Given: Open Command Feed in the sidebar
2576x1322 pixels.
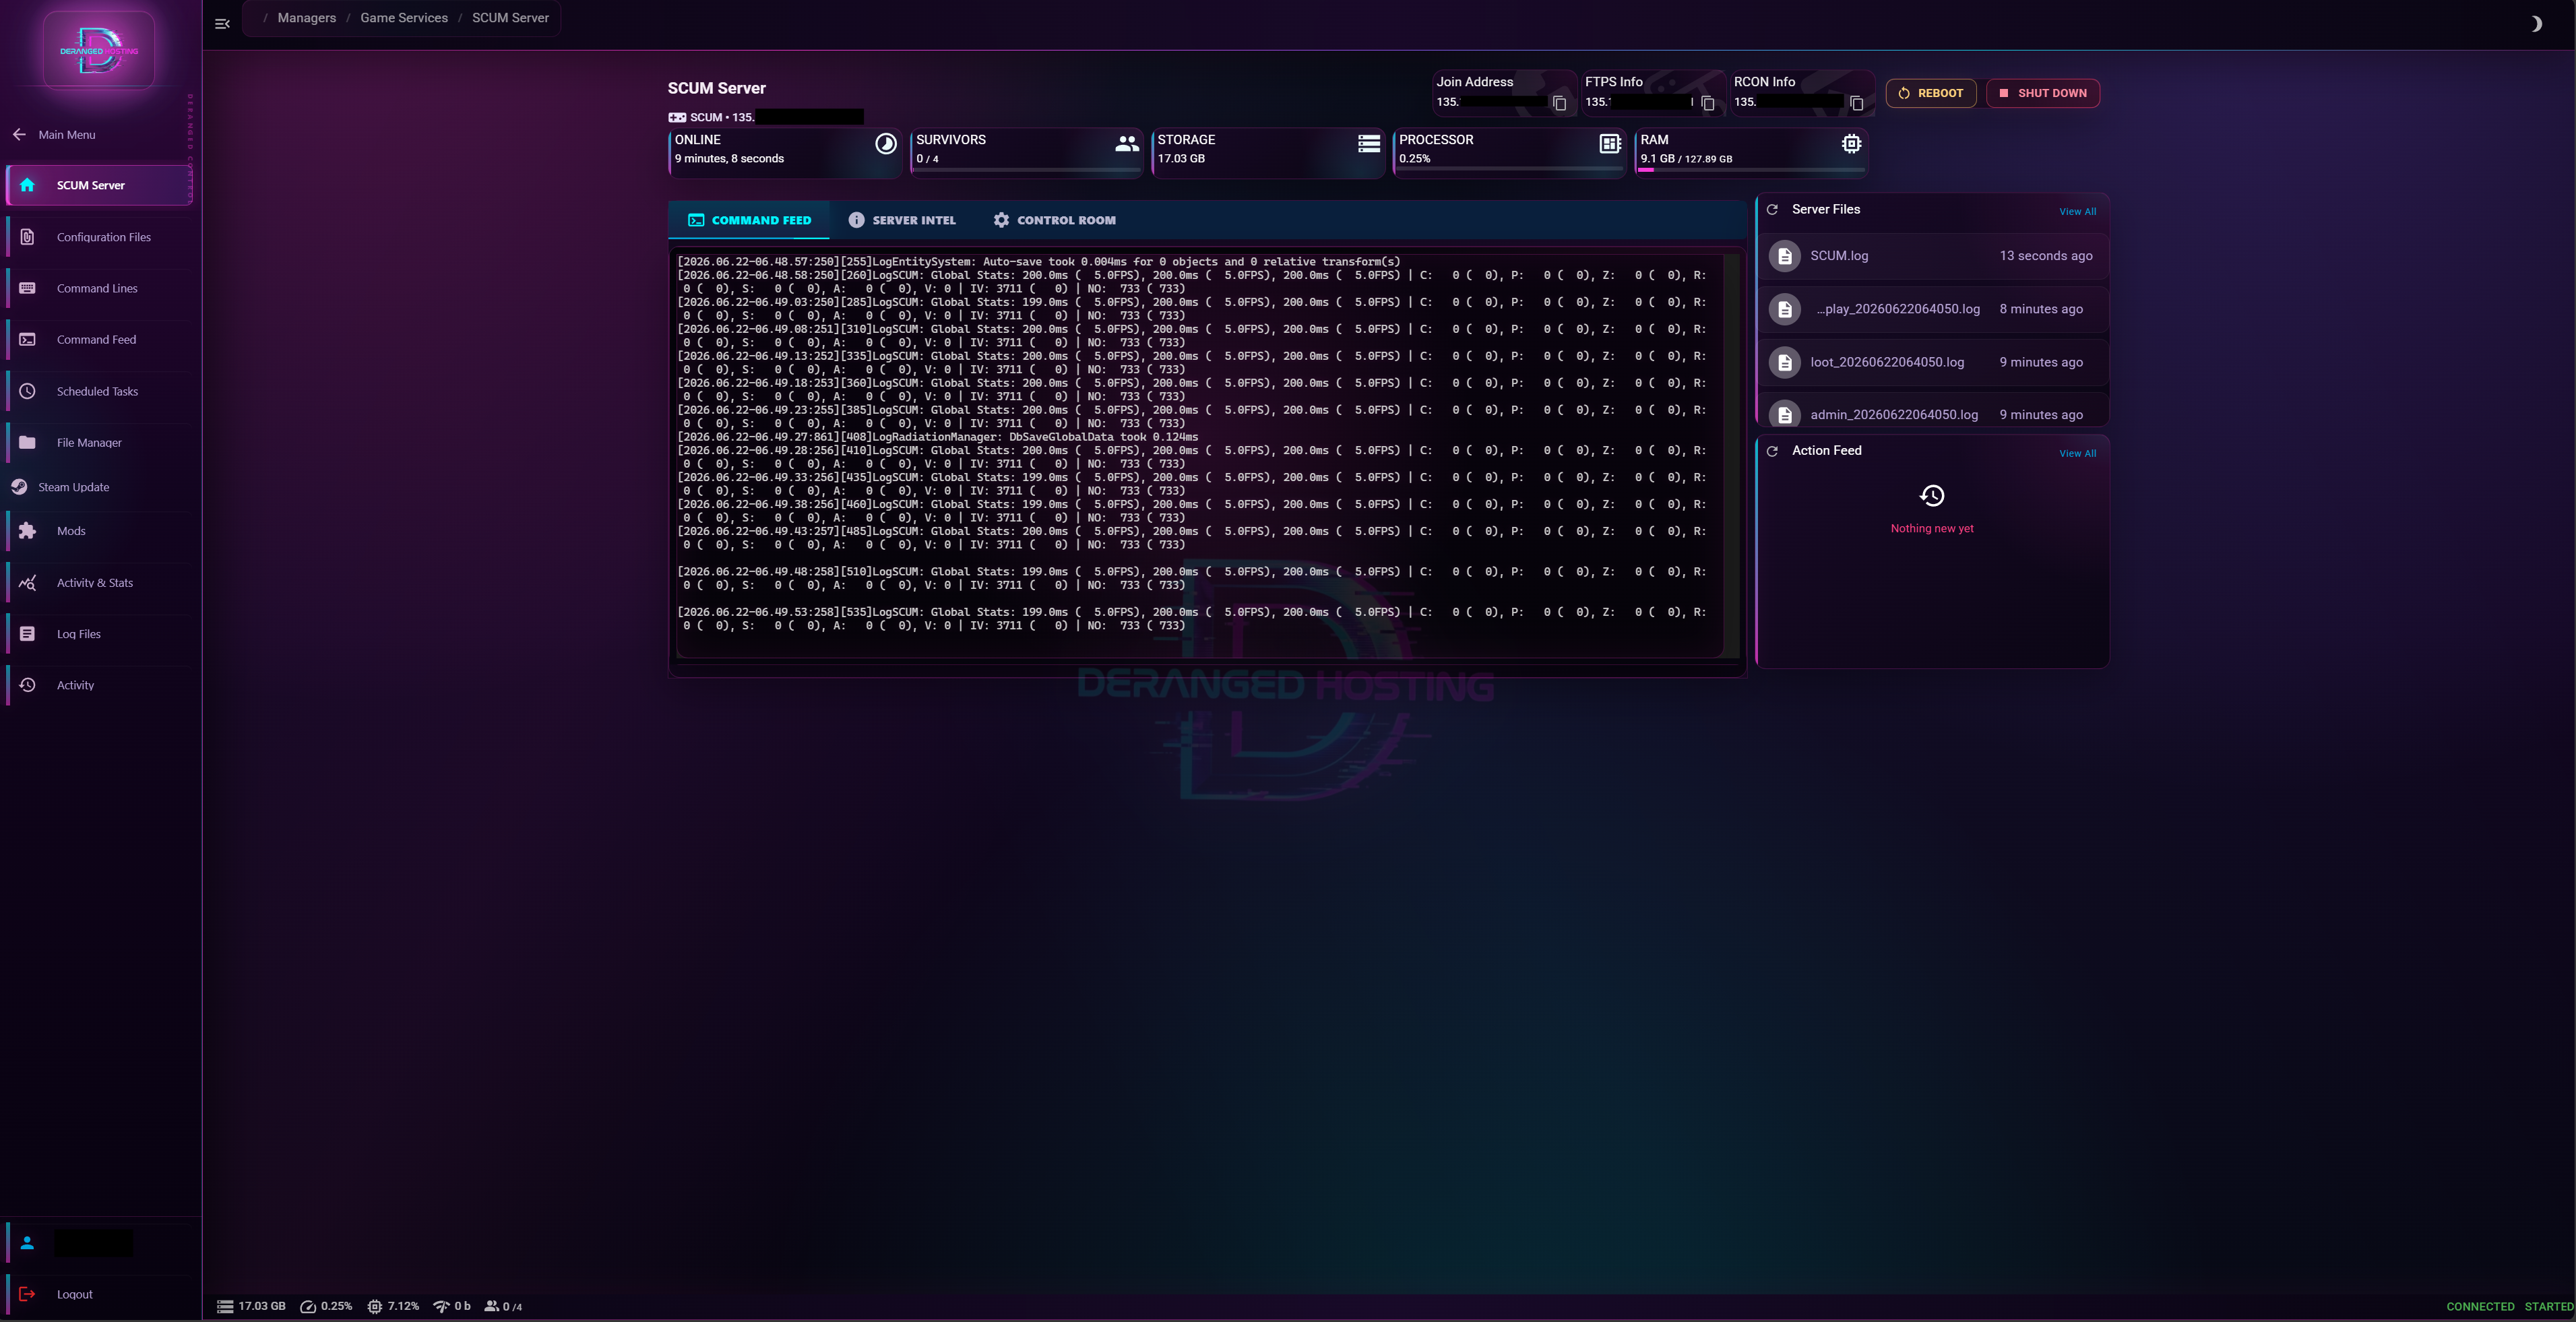Looking at the screenshot, I should [99, 340].
